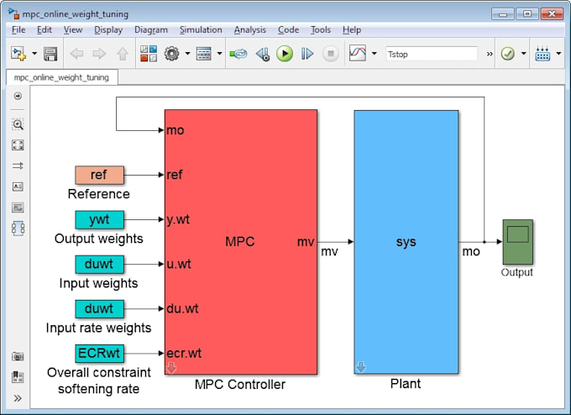Select the Zoom tool in palette
The height and width of the screenshot is (415, 571).
18,124
